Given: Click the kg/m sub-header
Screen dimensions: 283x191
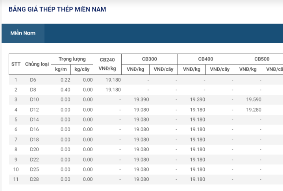Looking at the screenshot, I should tap(61, 70).
